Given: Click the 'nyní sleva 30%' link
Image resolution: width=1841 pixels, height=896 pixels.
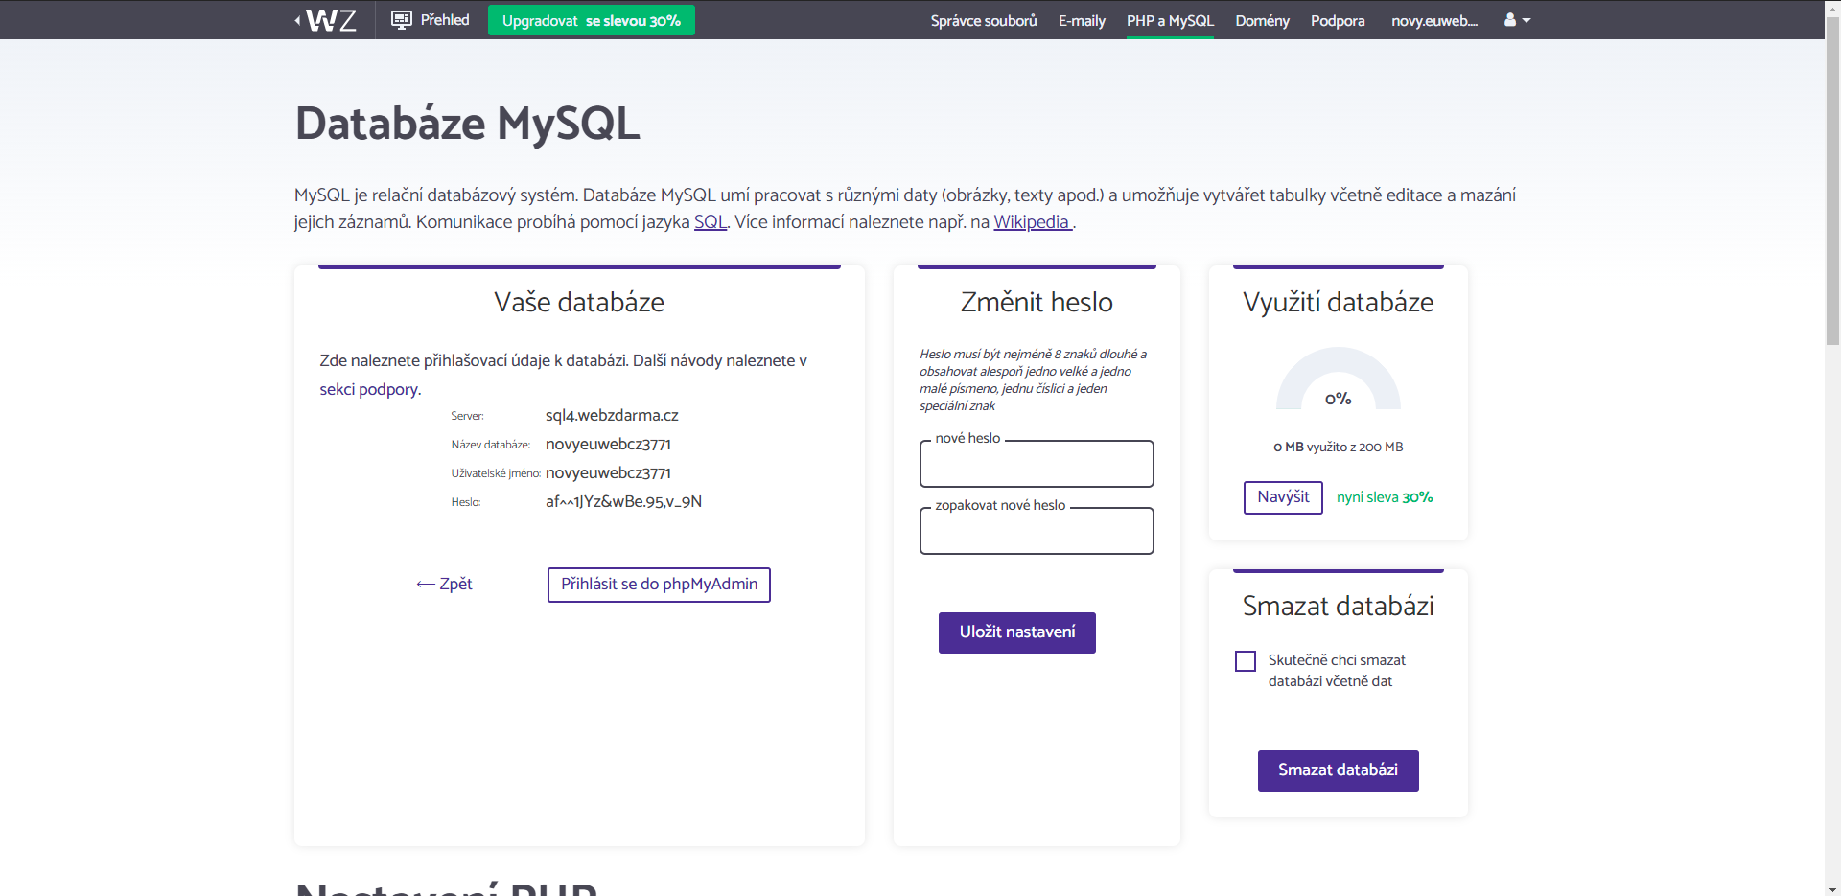Looking at the screenshot, I should (1385, 497).
